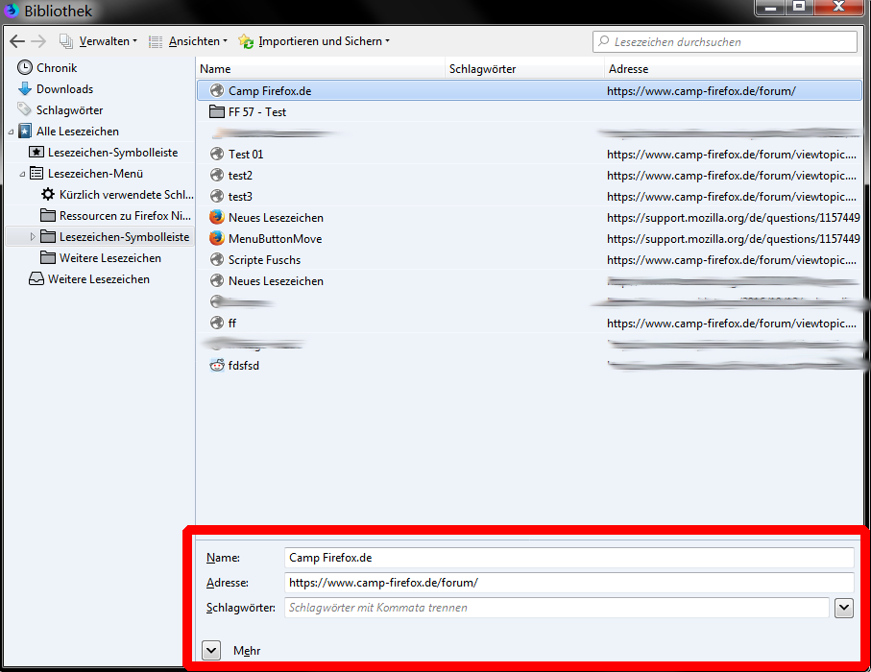Focus the Lesezeichen durchsuchen search box
This screenshot has height=672, width=871.
coord(725,41)
